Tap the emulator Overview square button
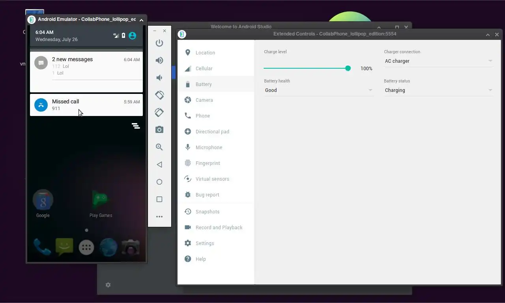This screenshot has width=505, height=303. 159,199
